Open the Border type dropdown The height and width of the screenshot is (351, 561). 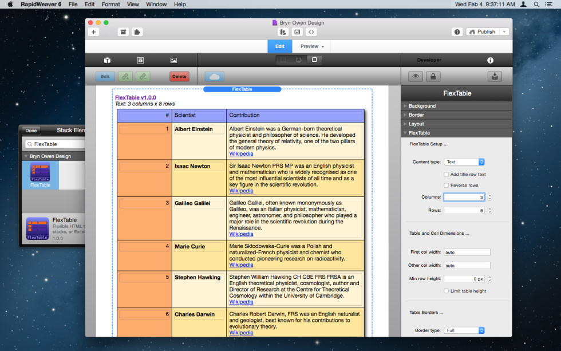(x=464, y=330)
